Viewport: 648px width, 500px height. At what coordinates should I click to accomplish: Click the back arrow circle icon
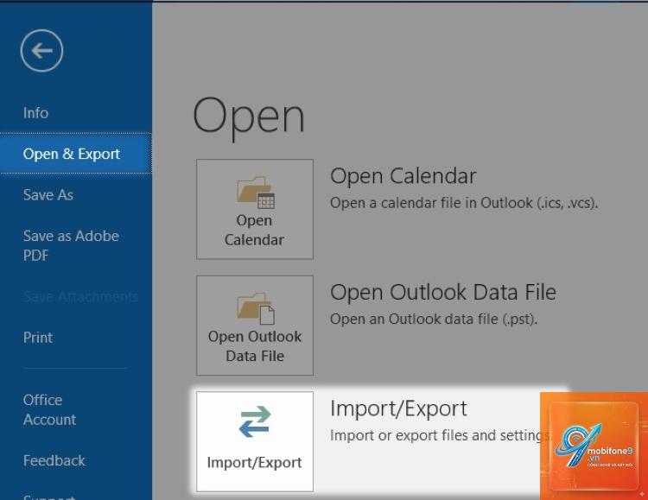tap(41, 51)
